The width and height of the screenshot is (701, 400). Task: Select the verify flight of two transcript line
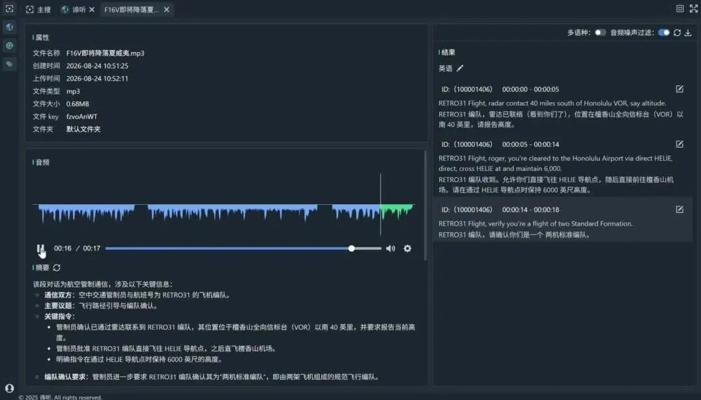click(x=536, y=224)
